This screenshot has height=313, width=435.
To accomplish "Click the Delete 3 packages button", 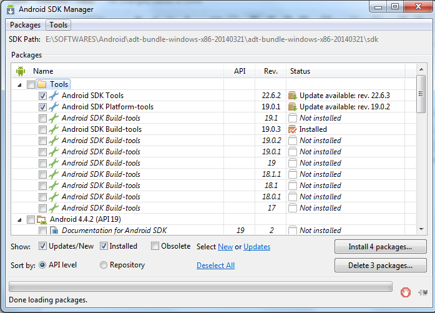I will 380,266.
